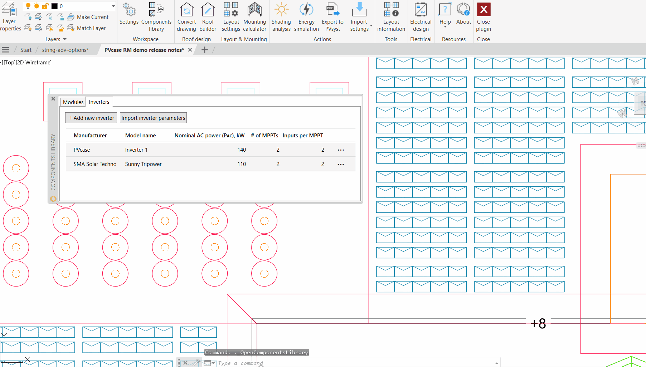Switch to the Start tab
This screenshot has width=646, height=367.
26,50
